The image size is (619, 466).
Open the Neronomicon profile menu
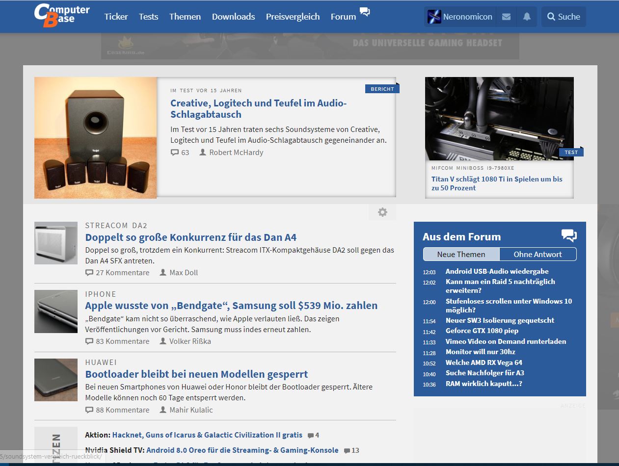pyautogui.click(x=460, y=17)
